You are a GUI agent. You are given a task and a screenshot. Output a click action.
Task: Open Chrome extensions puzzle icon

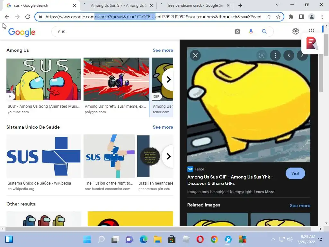[291, 17]
